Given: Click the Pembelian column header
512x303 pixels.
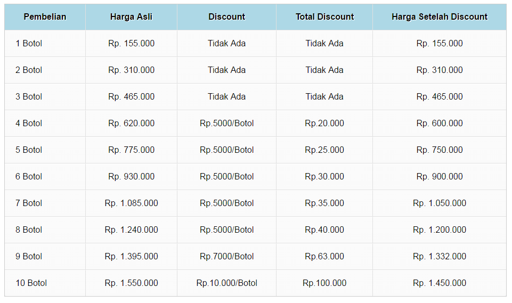Looking at the screenshot, I should 45,17.
